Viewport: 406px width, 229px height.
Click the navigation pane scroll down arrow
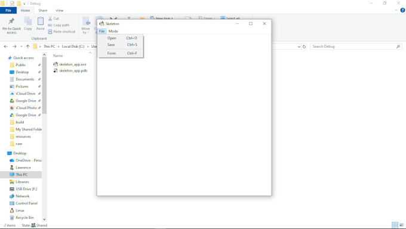(x=44, y=219)
